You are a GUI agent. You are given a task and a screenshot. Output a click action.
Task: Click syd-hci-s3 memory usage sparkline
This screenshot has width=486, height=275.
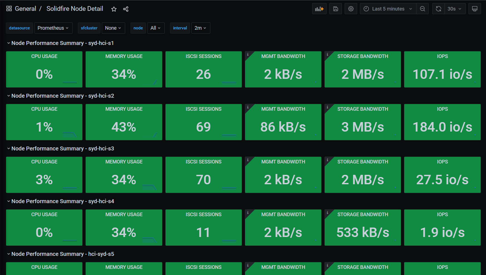149,188
